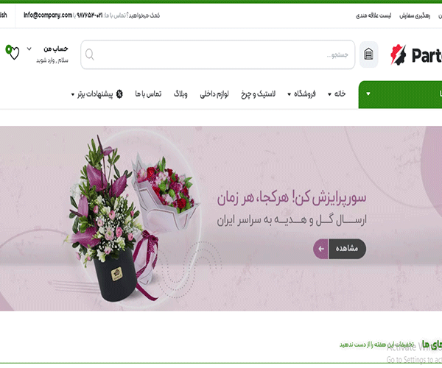This screenshot has height=368, width=442.
Task: Click the جستجو search input field
Action: pos(217,54)
